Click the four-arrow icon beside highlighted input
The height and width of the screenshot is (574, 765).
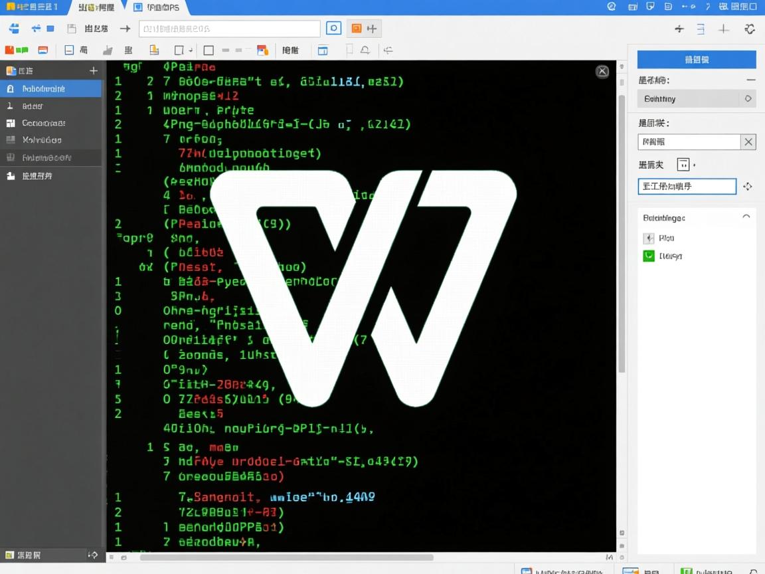click(x=748, y=187)
